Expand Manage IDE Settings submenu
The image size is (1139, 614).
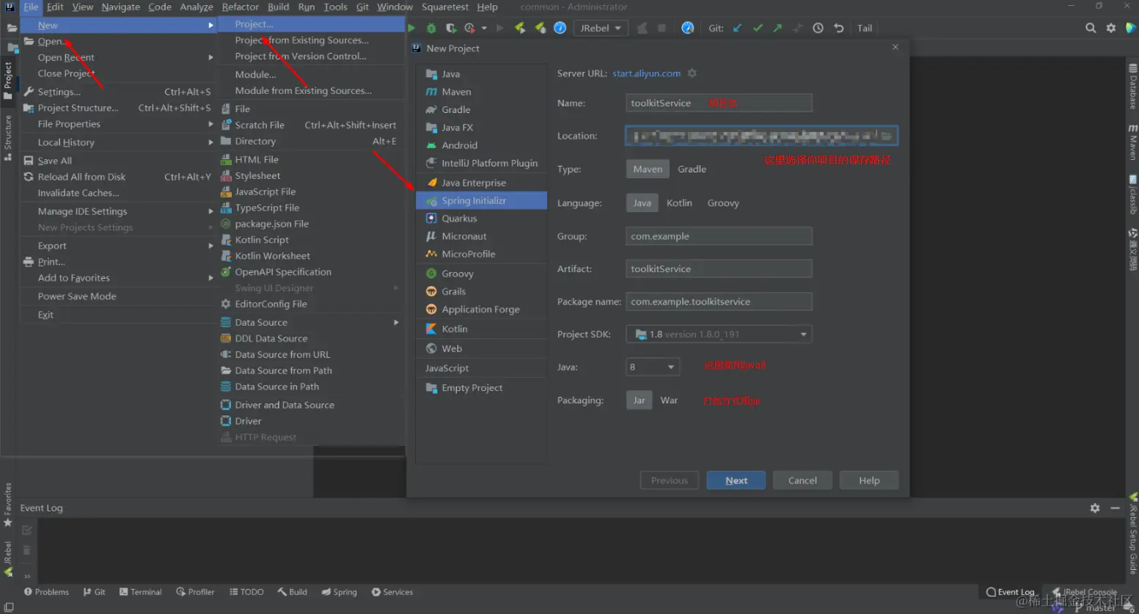(118, 211)
